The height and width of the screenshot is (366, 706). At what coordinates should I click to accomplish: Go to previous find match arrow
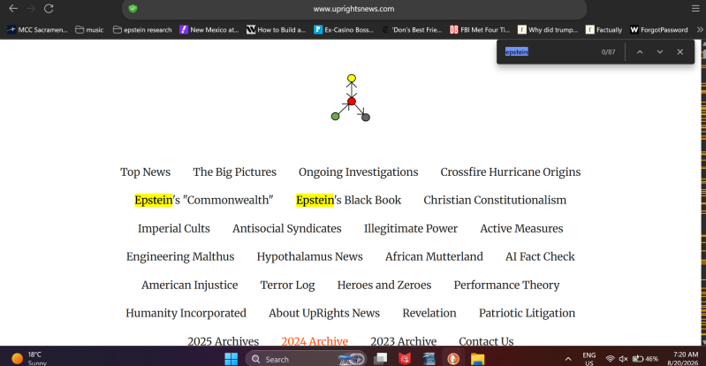pyautogui.click(x=640, y=52)
